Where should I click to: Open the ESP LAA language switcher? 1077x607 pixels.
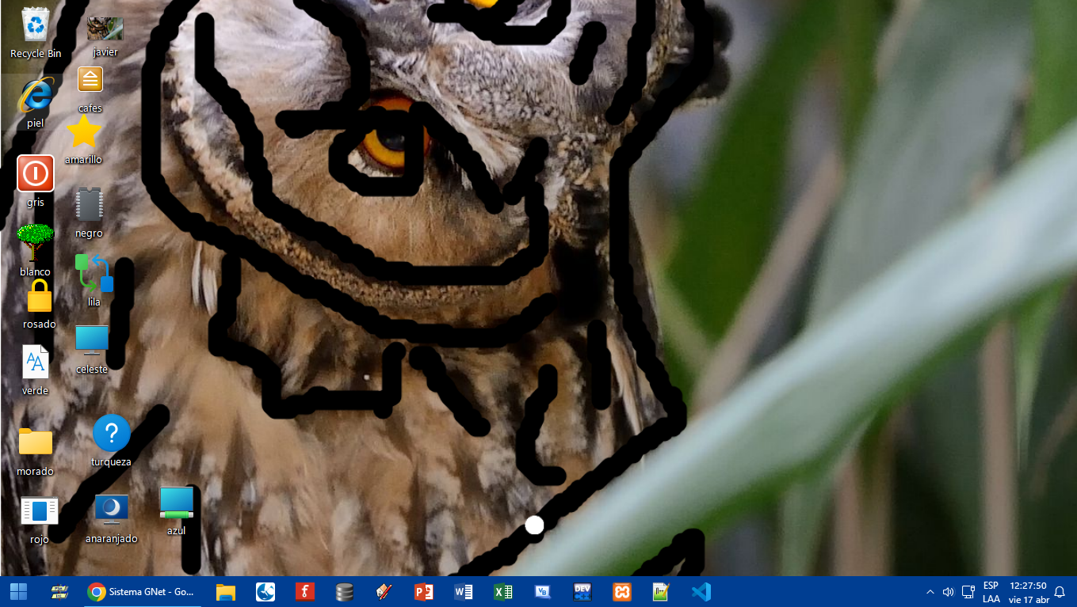pos(991,592)
